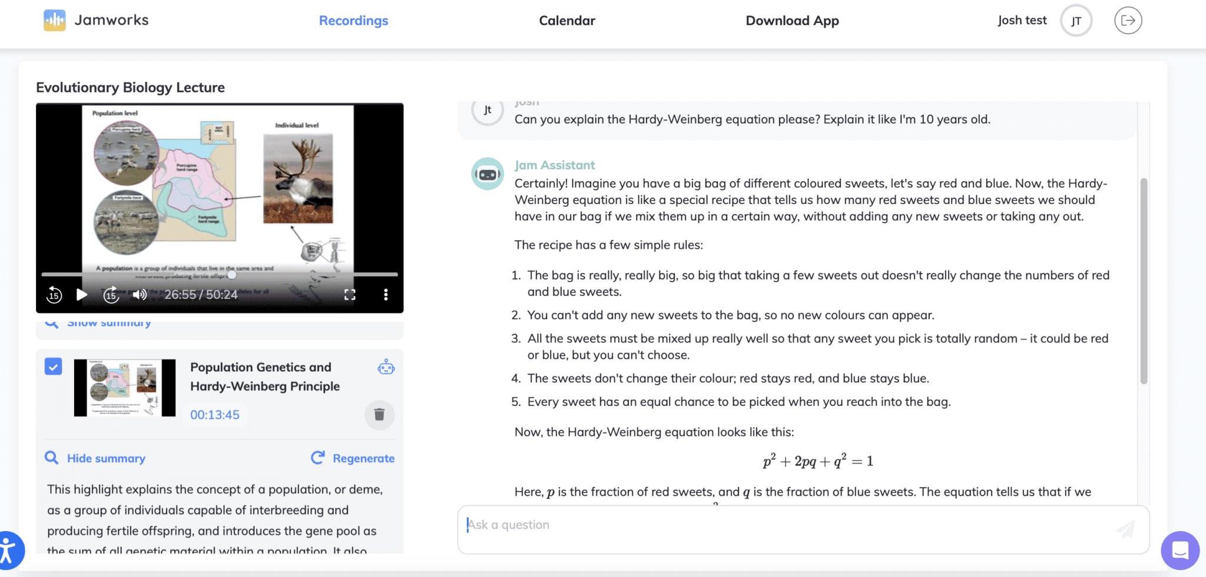
Task: Delete the Population Genetics highlight
Action: tap(379, 415)
